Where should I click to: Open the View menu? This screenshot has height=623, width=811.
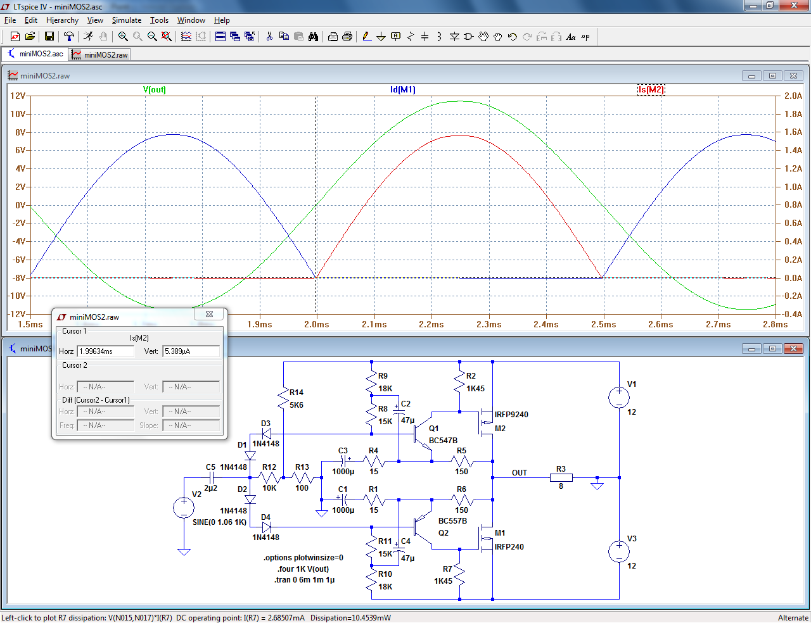pyautogui.click(x=95, y=20)
